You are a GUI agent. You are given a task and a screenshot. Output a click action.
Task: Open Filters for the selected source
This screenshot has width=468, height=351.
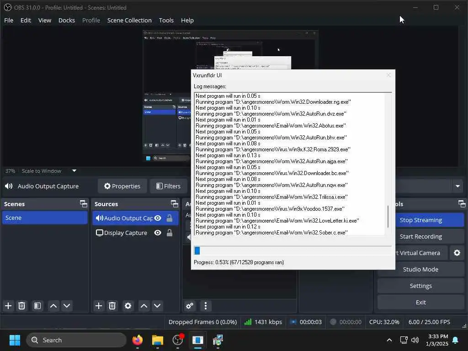coord(169,186)
